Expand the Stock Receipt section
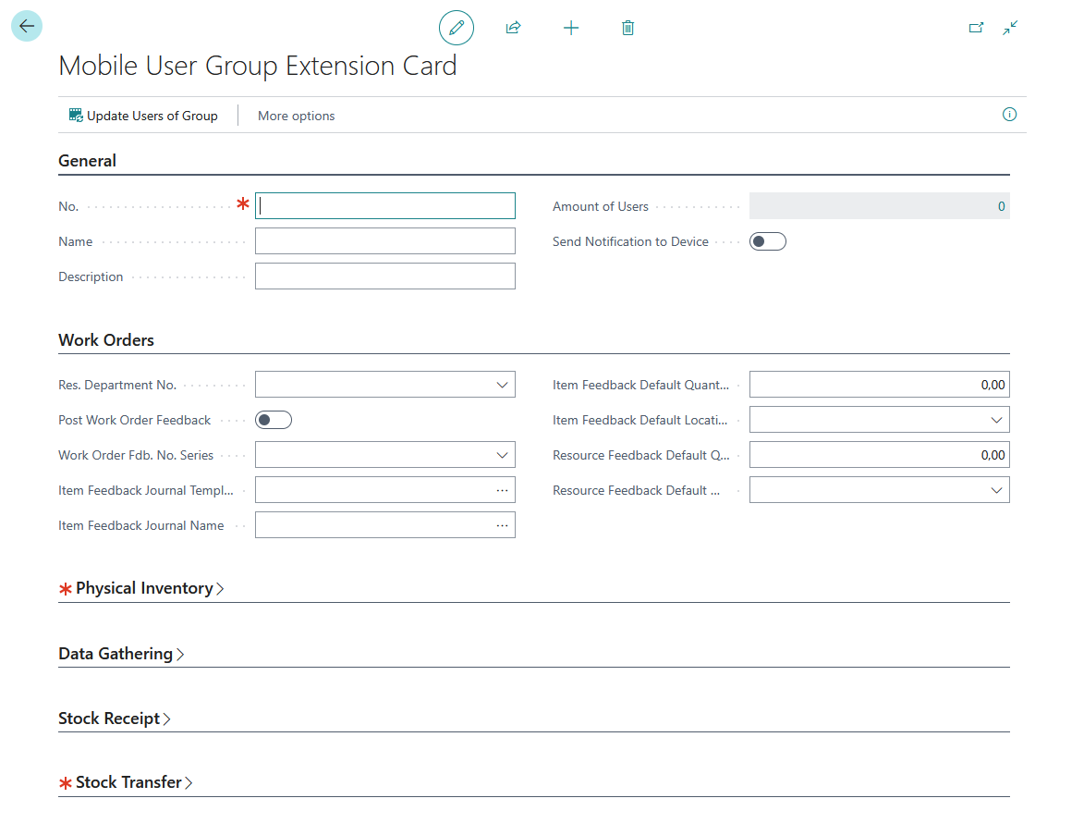The width and height of the screenshot is (1084, 823). point(115,719)
